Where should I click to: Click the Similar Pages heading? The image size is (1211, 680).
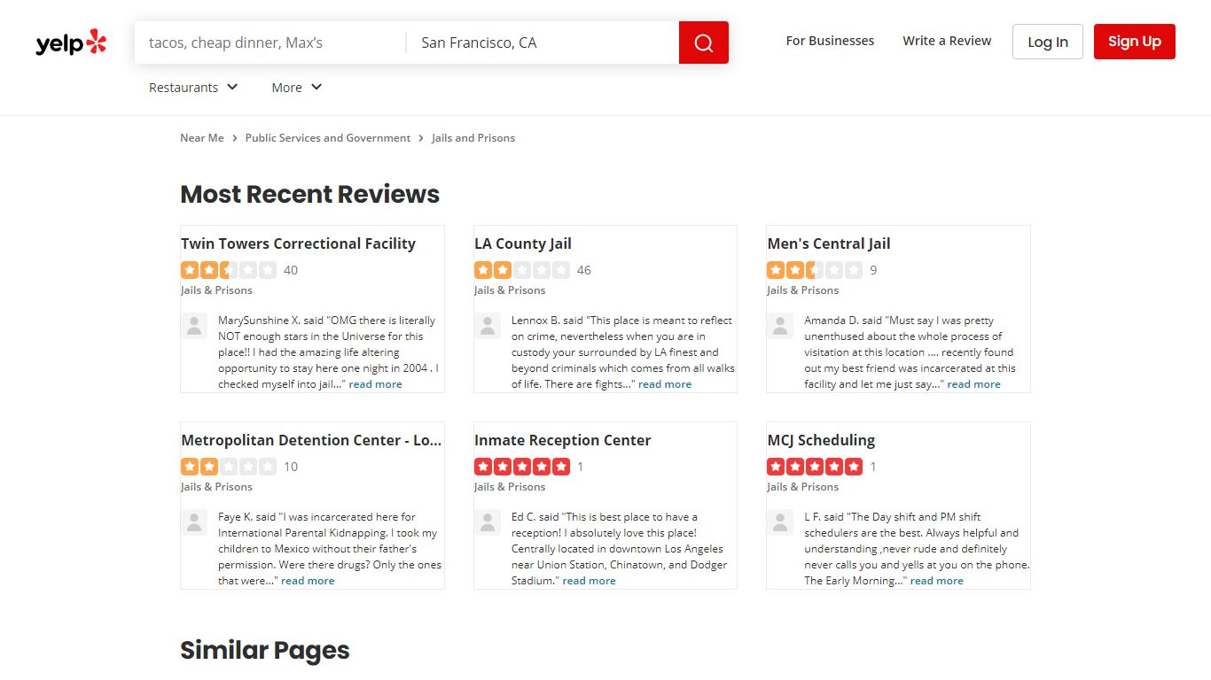(x=265, y=651)
